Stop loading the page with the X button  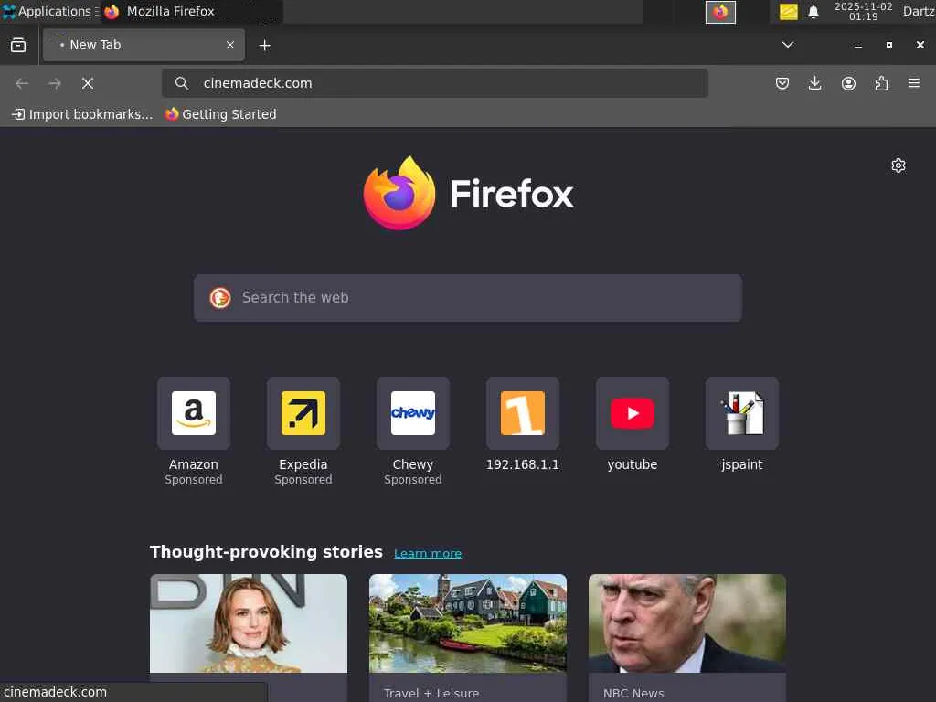point(88,83)
